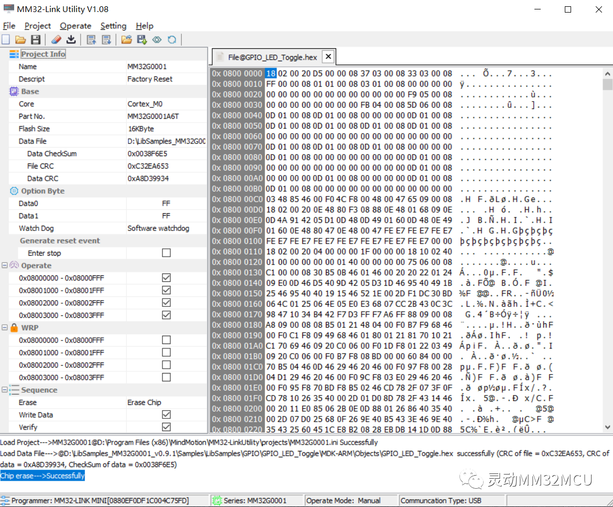Open the Watch Dog Software watchdog dropdown
The image size is (613, 507).
point(167,228)
